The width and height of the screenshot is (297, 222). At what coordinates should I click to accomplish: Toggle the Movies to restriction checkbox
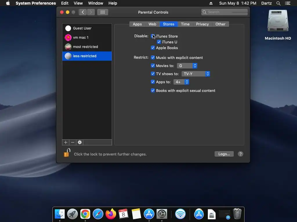coord(153,66)
